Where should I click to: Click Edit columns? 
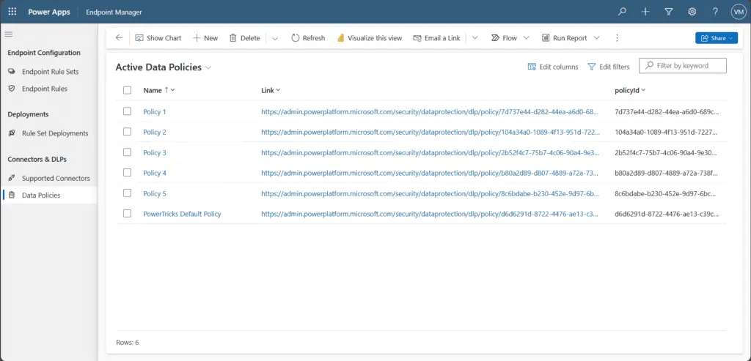pyautogui.click(x=553, y=67)
